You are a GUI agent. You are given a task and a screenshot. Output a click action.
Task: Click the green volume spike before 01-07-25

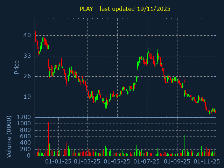tap(137, 148)
